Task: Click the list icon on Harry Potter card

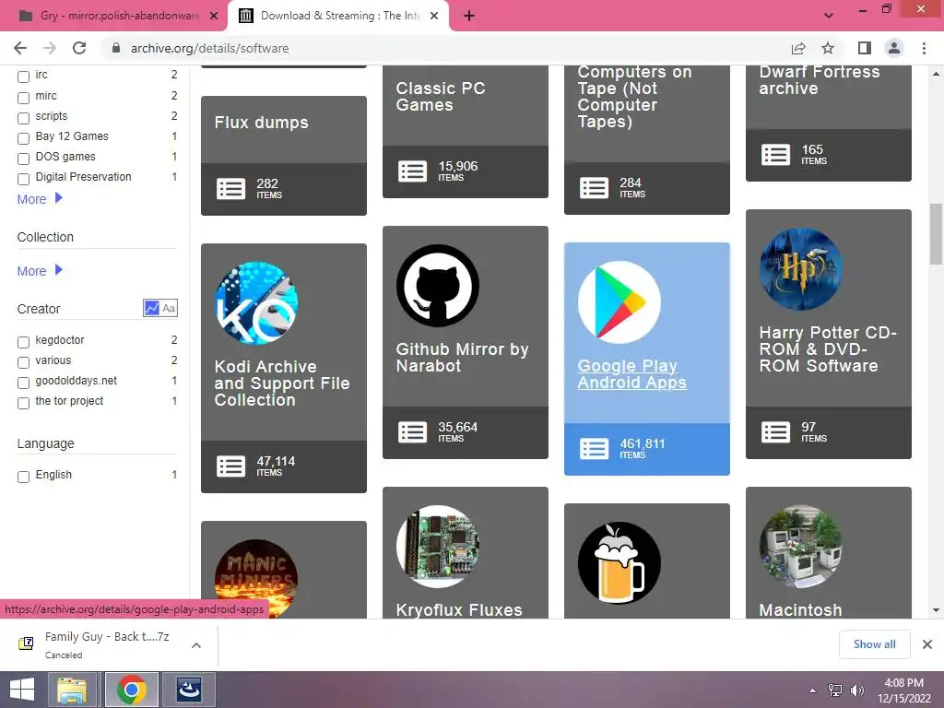Action: 775,431
